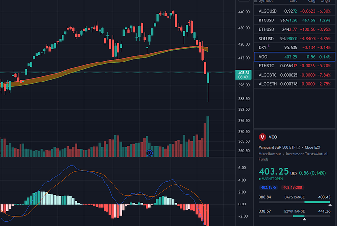Select BTCUSD in the watchlist
This screenshot has height=226, width=337.
295,20
